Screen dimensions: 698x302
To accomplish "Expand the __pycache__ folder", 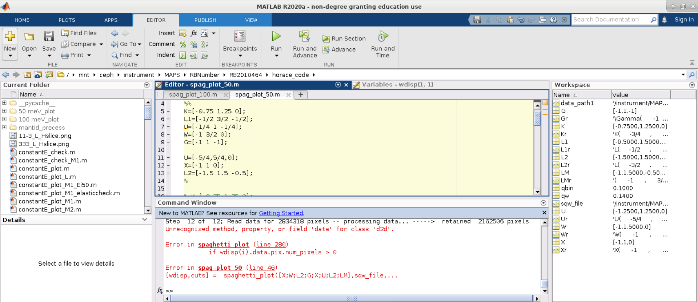I will point(4,103).
